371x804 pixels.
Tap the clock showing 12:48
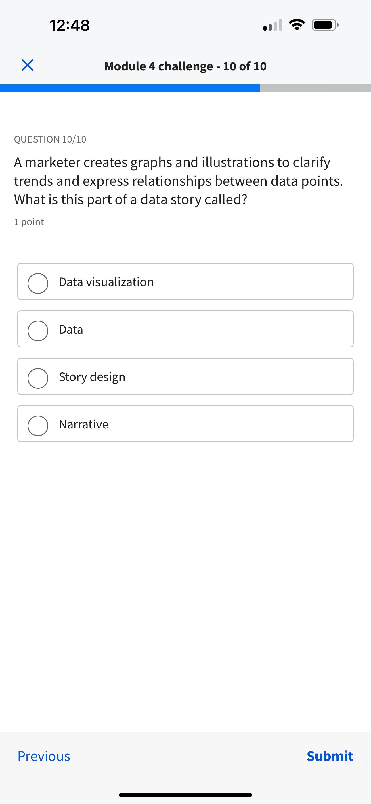pos(69,25)
